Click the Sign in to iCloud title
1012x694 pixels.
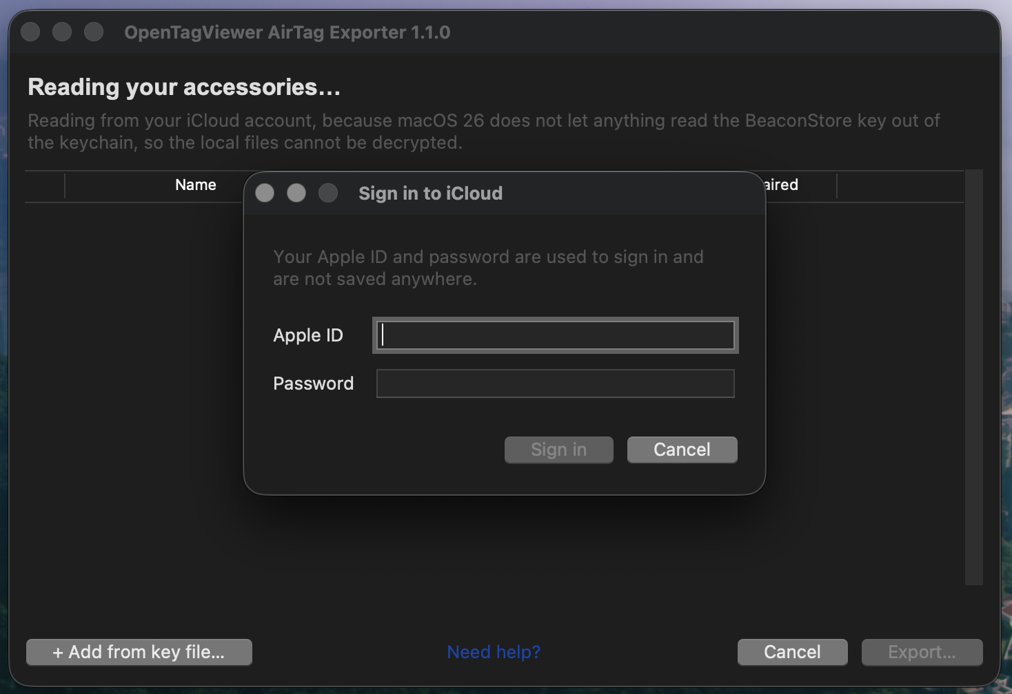tap(431, 193)
